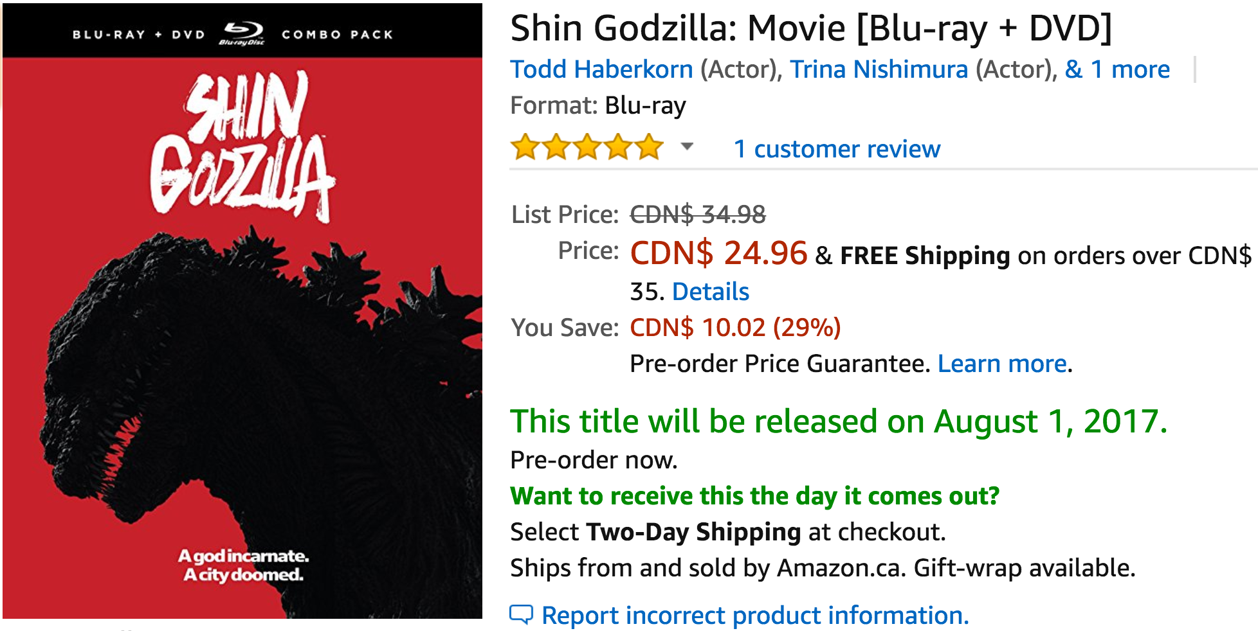Click the "You Save" CDN$ 10.02 amount

[x=734, y=328]
